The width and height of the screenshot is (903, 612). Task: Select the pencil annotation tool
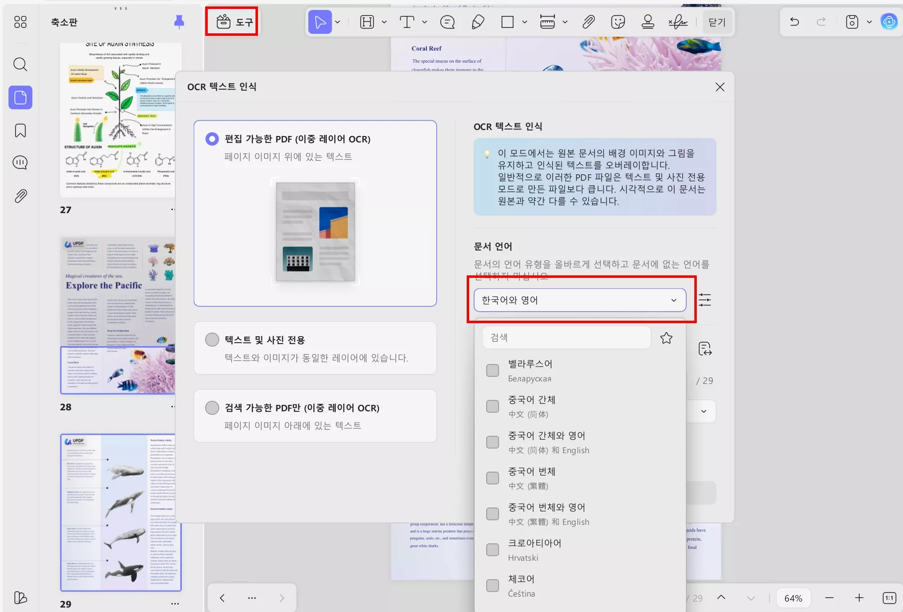click(x=477, y=22)
